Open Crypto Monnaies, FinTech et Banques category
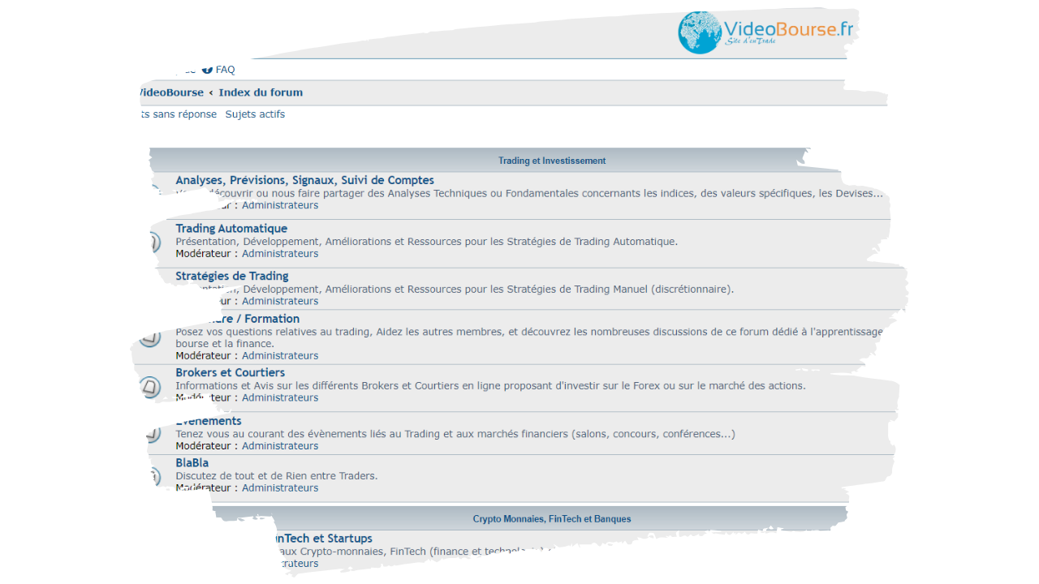This screenshot has width=1039, height=584. click(x=552, y=519)
